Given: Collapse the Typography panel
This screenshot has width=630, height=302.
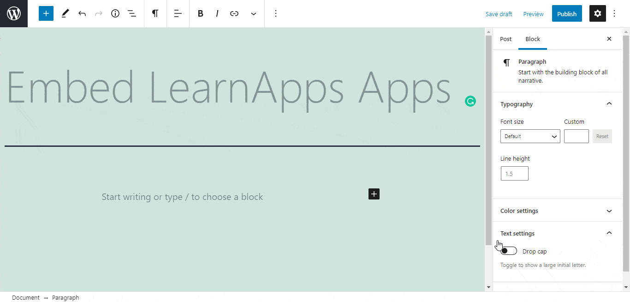Looking at the screenshot, I should point(558,104).
